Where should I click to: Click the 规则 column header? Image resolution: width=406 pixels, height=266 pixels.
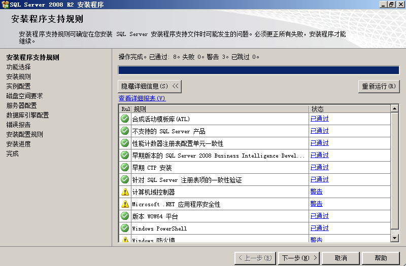(220, 109)
